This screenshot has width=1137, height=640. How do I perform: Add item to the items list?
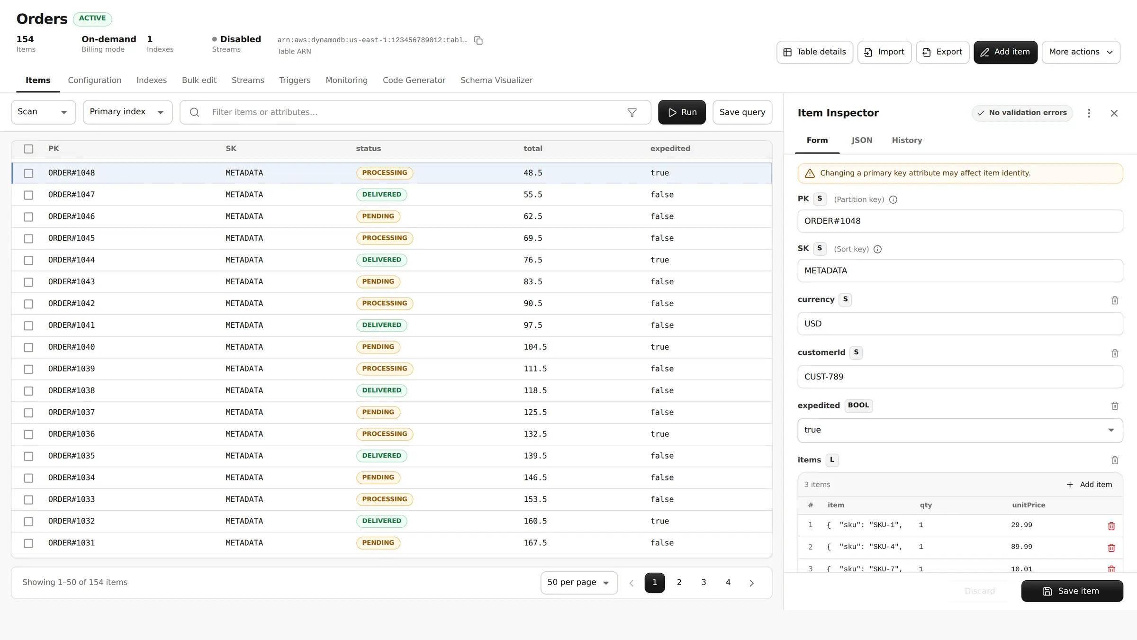click(1089, 485)
